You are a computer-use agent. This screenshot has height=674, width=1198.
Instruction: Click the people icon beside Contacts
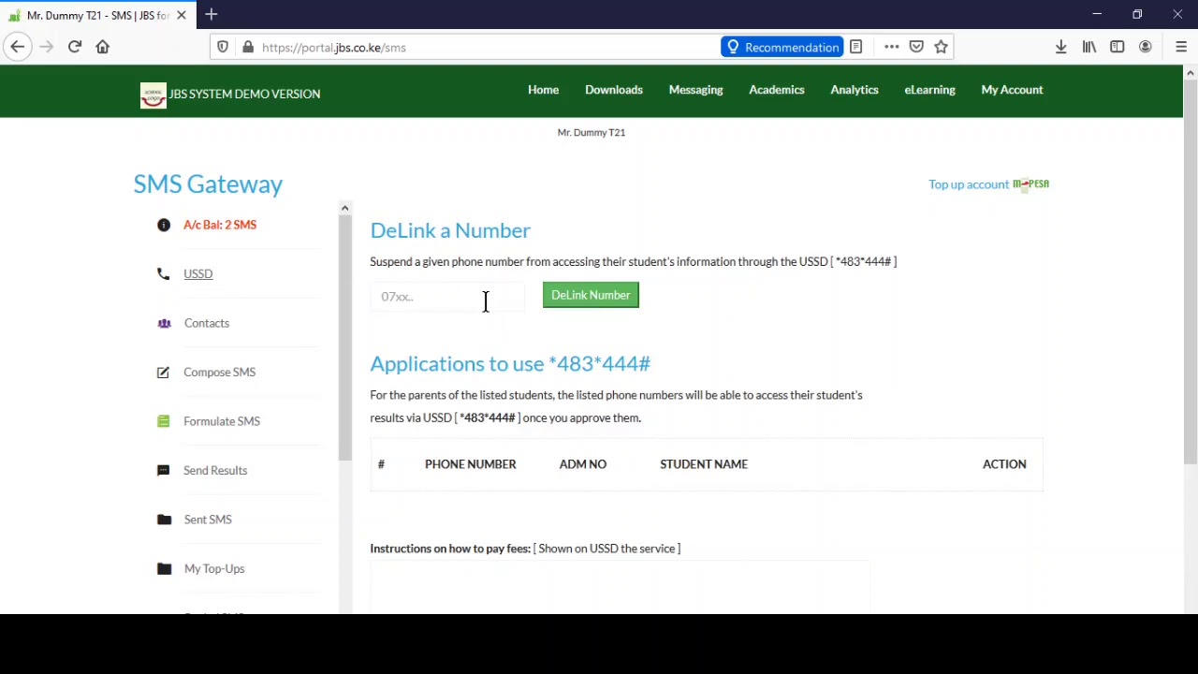(x=164, y=323)
